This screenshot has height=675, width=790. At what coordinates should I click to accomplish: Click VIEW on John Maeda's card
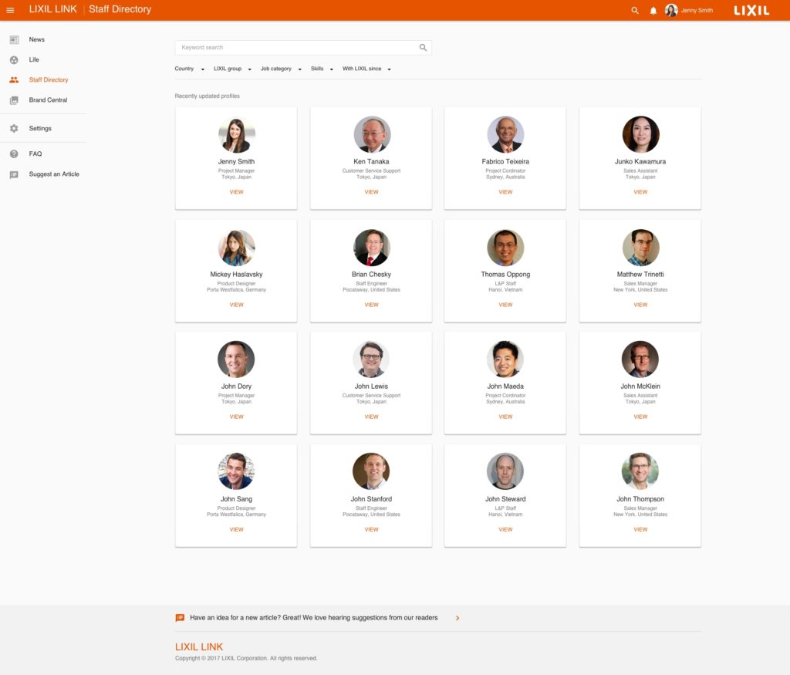tap(505, 417)
